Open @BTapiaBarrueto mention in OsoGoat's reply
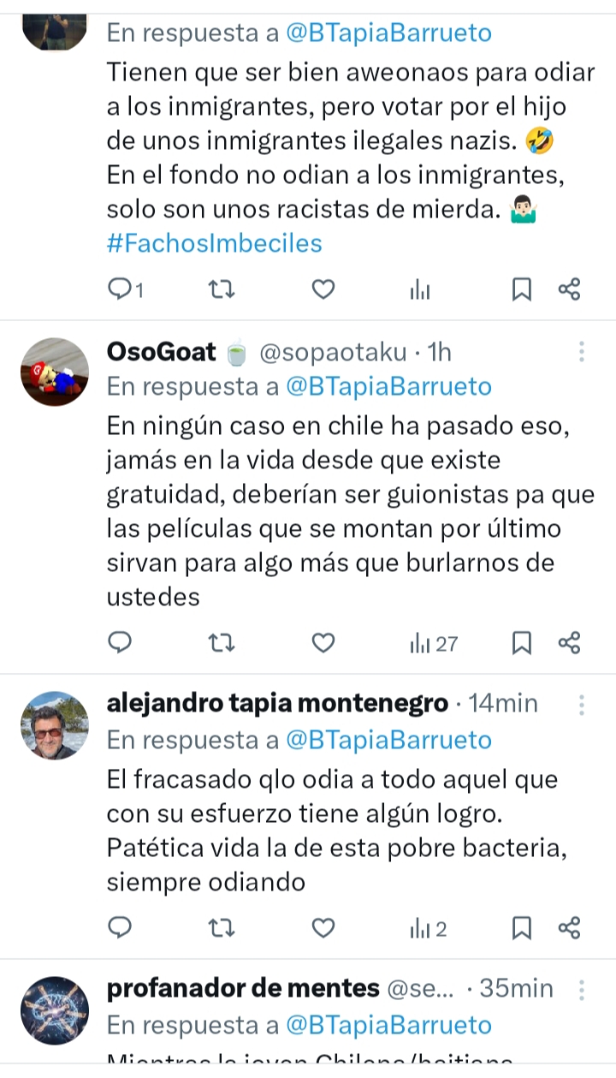This screenshot has width=616, height=1078. coord(388,386)
